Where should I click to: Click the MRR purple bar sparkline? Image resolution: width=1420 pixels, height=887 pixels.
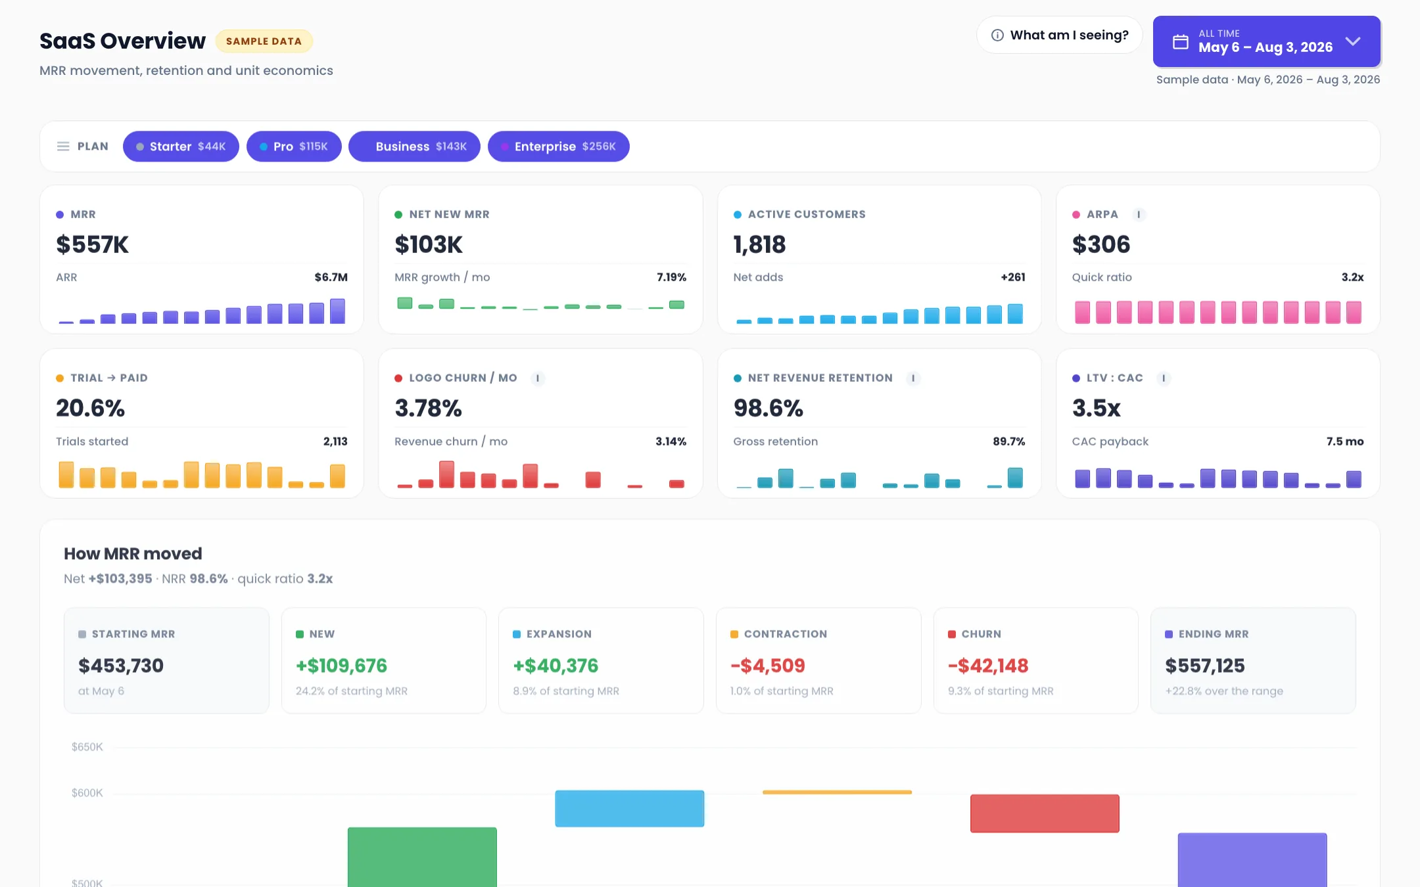202,311
